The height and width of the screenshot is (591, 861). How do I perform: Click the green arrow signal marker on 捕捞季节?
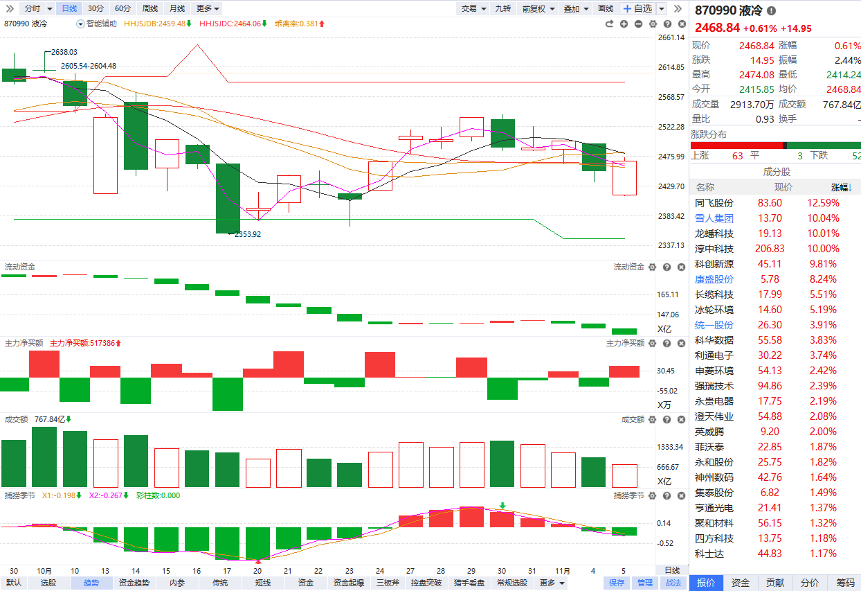point(503,506)
